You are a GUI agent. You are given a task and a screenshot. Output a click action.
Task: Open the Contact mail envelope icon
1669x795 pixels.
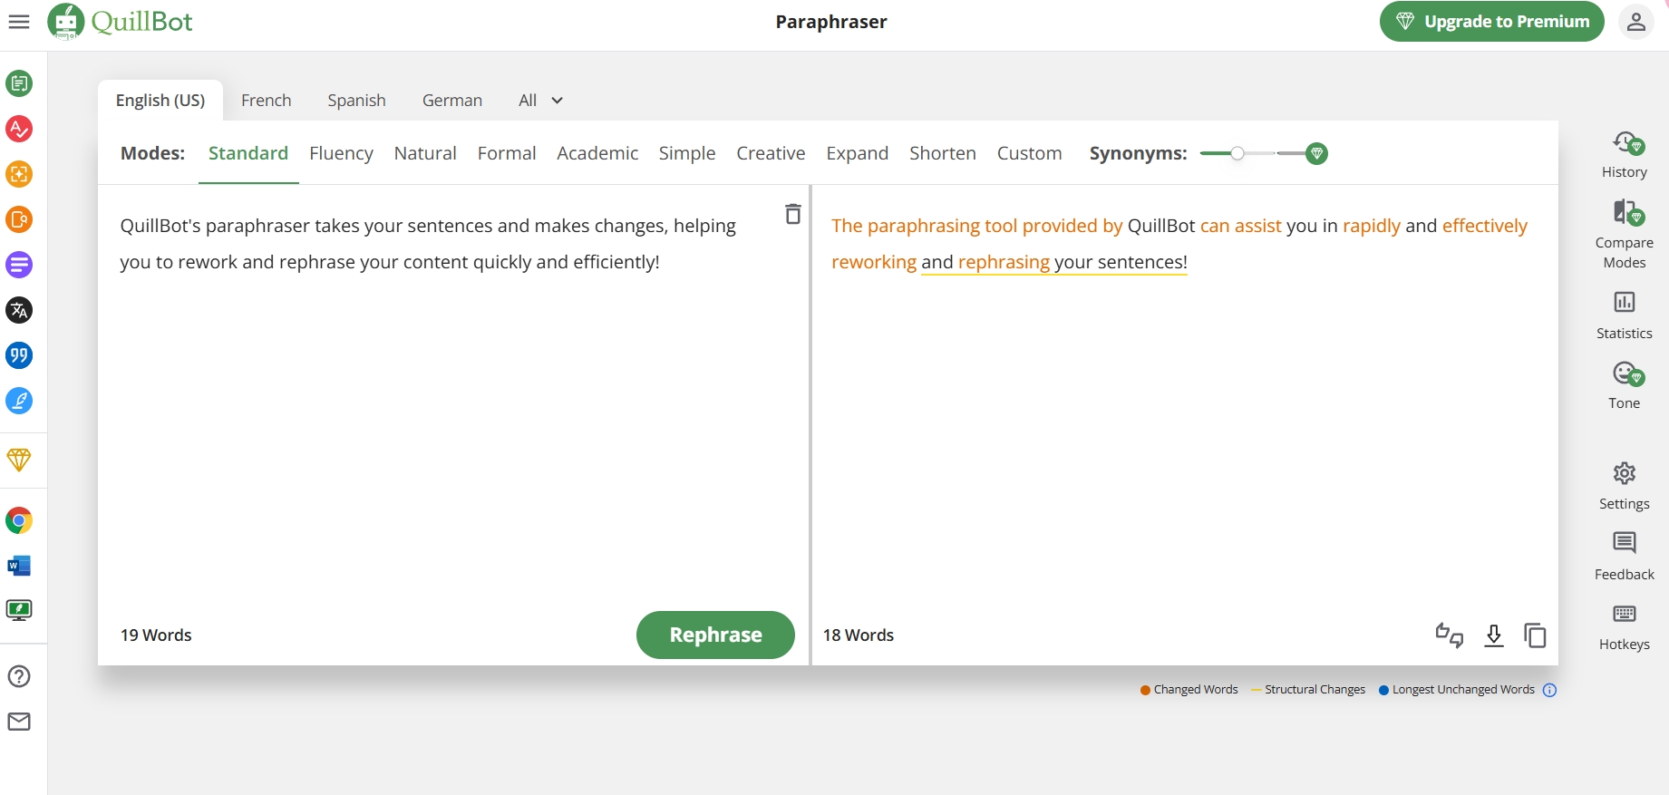pyautogui.click(x=19, y=722)
